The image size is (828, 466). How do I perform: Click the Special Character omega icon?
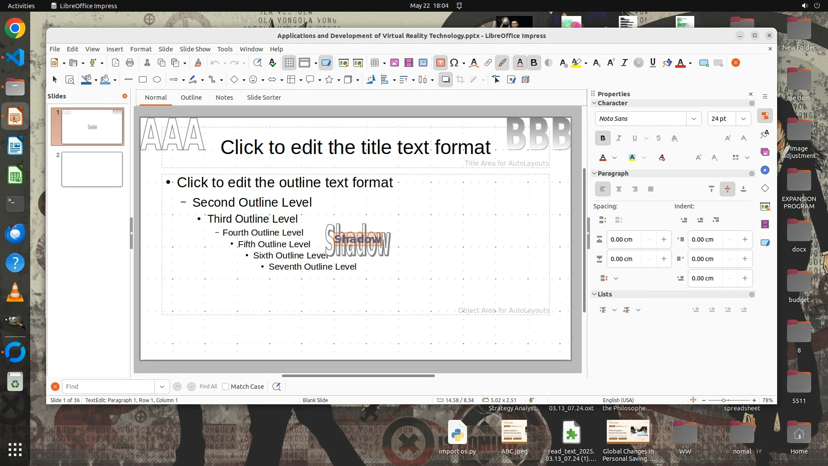click(x=454, y=63)
